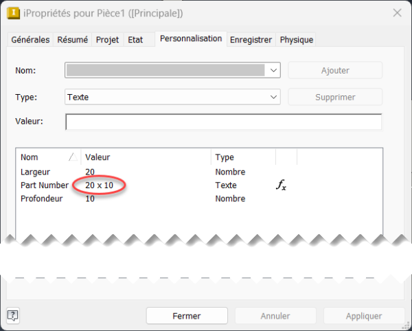Open the Nom dropdown list
The height and width of the screenshot is (331, 412).
(x=274, y=70)
